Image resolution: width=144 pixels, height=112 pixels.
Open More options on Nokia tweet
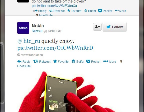110,61
